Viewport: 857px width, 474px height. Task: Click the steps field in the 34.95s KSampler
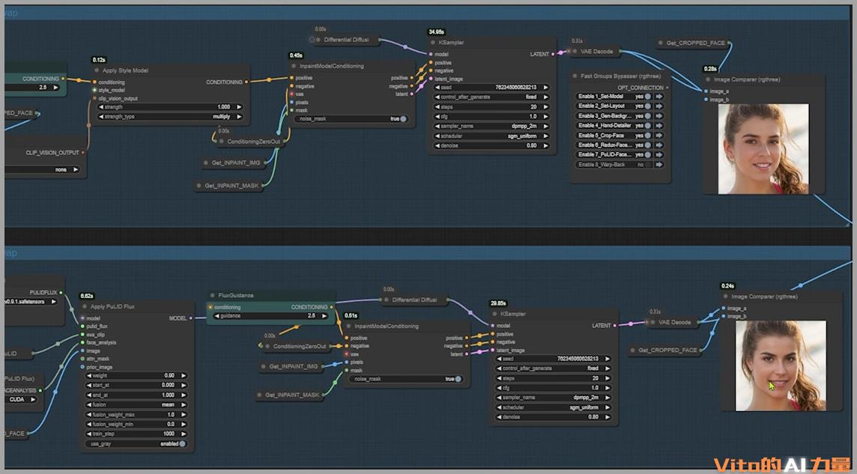[x=491, y=107]
